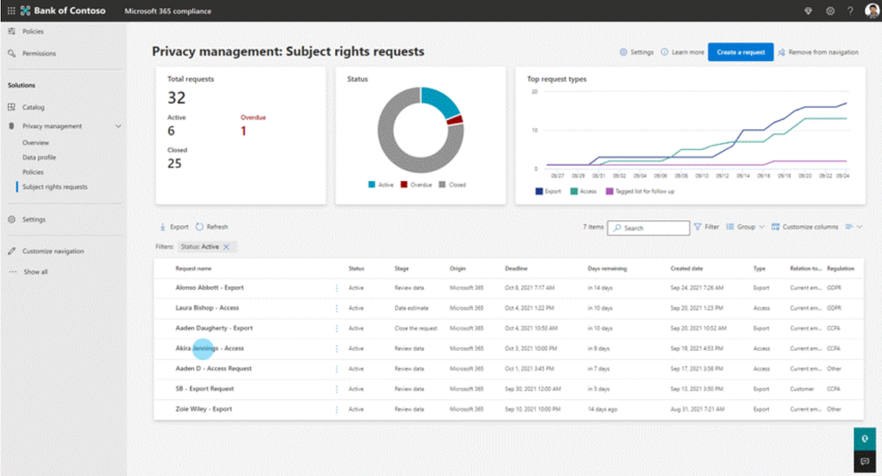Open more actions for SB - Export Request

pyautogui.click(x=337, y=389)
